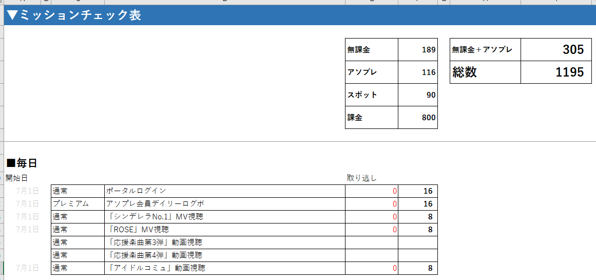Select the 「応援楽曲第4弾」動画視聴 cell

(225, 255)
